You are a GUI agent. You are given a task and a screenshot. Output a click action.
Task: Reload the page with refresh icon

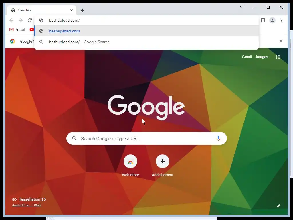pyautogui.click(x=30, y=20)
